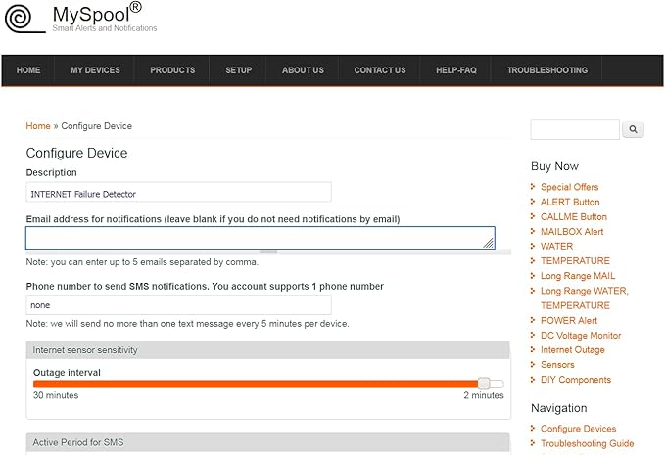
Task: Open POWER Alert link
Action: [569, 320]
